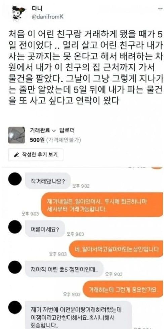
Task: Select the 직거래돼나요? chat bubble
Action: 48,181
